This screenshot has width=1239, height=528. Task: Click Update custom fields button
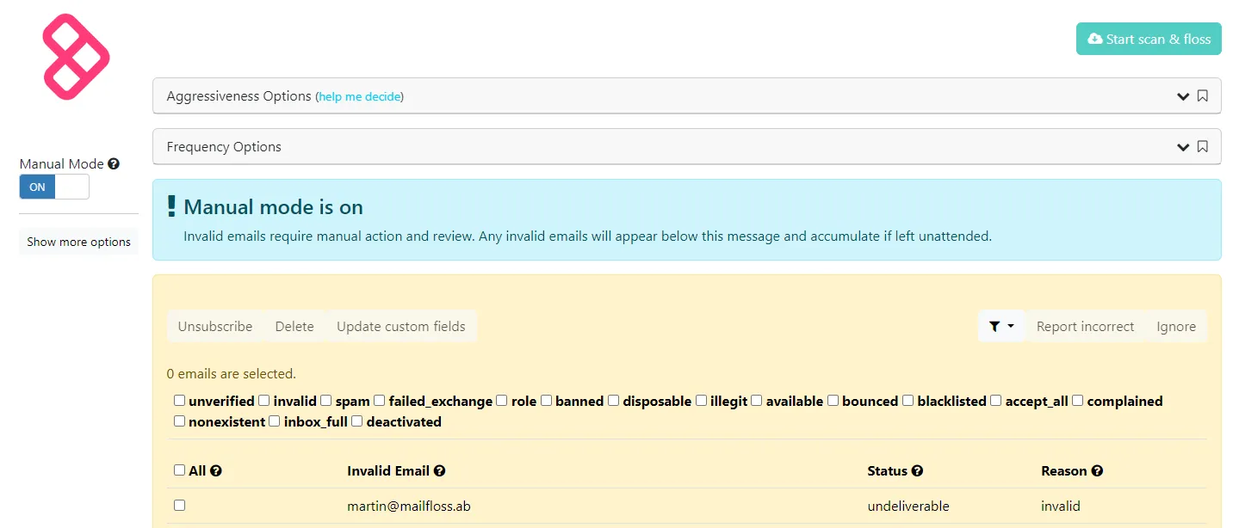point(401,326)
